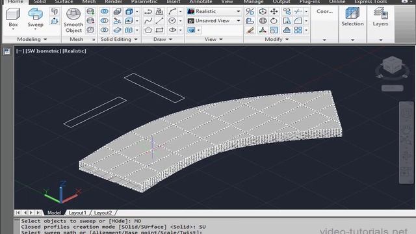The width and height of the screenshot is (416, 234).
Task: Click the 3D Move gizmo icon in Modify
Action: pyautogui.click(x=263, y=12)
